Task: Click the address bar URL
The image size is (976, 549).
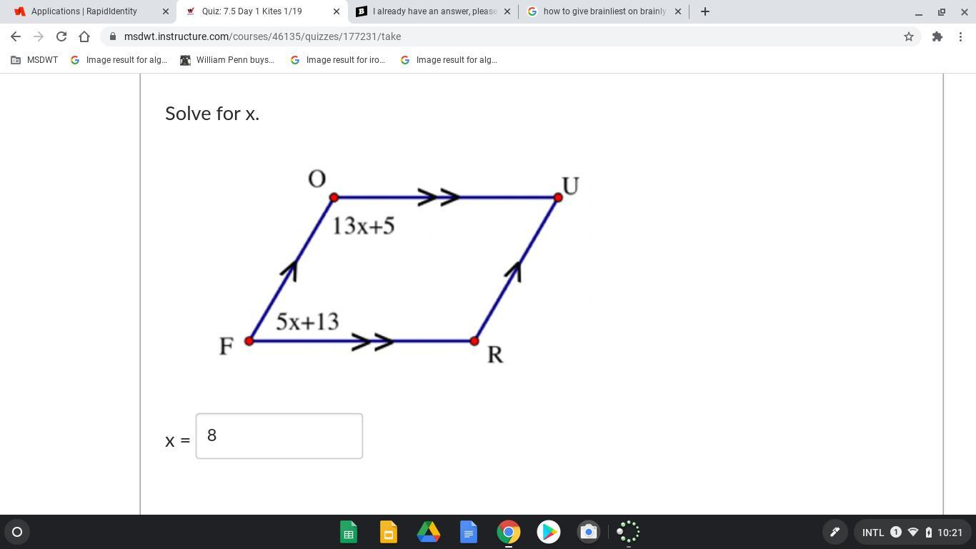Action: pos(262,36)
